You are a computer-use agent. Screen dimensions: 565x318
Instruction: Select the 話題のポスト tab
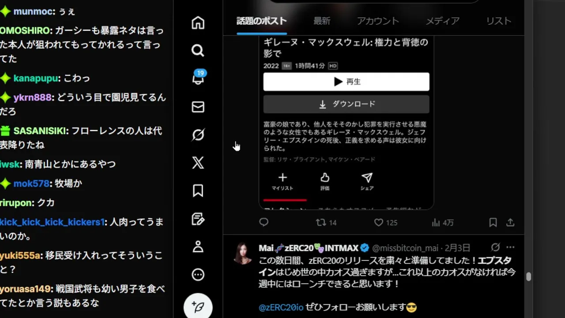click(262, 21)
